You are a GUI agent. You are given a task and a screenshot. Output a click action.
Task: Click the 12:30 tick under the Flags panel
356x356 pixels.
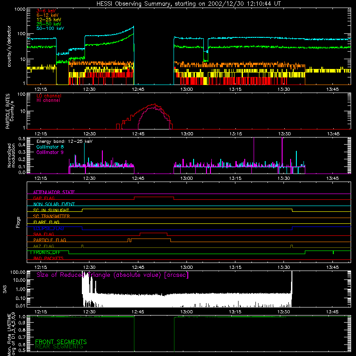coord(89,267)
